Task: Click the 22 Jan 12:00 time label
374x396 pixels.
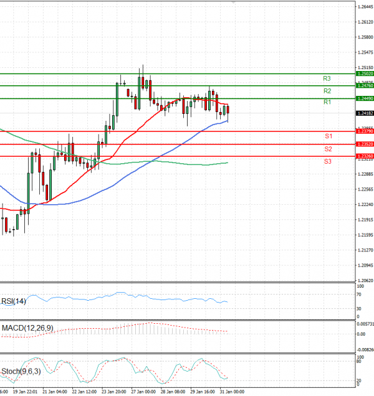Action: [x=84, y=392]
